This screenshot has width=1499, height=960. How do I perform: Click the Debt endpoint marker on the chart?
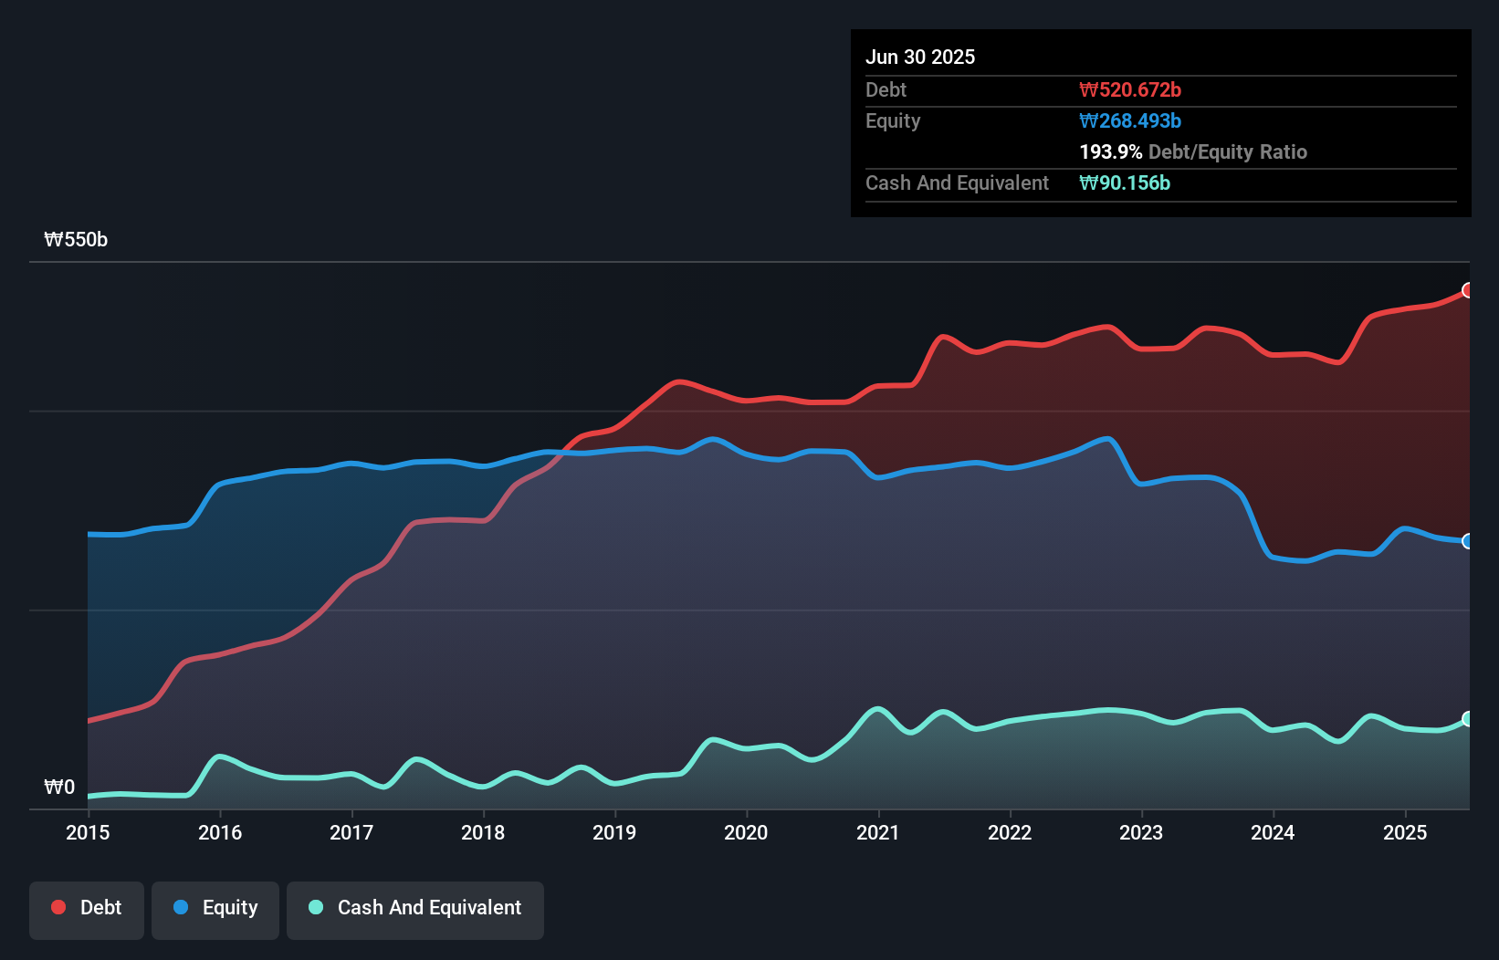[1467, 290]
